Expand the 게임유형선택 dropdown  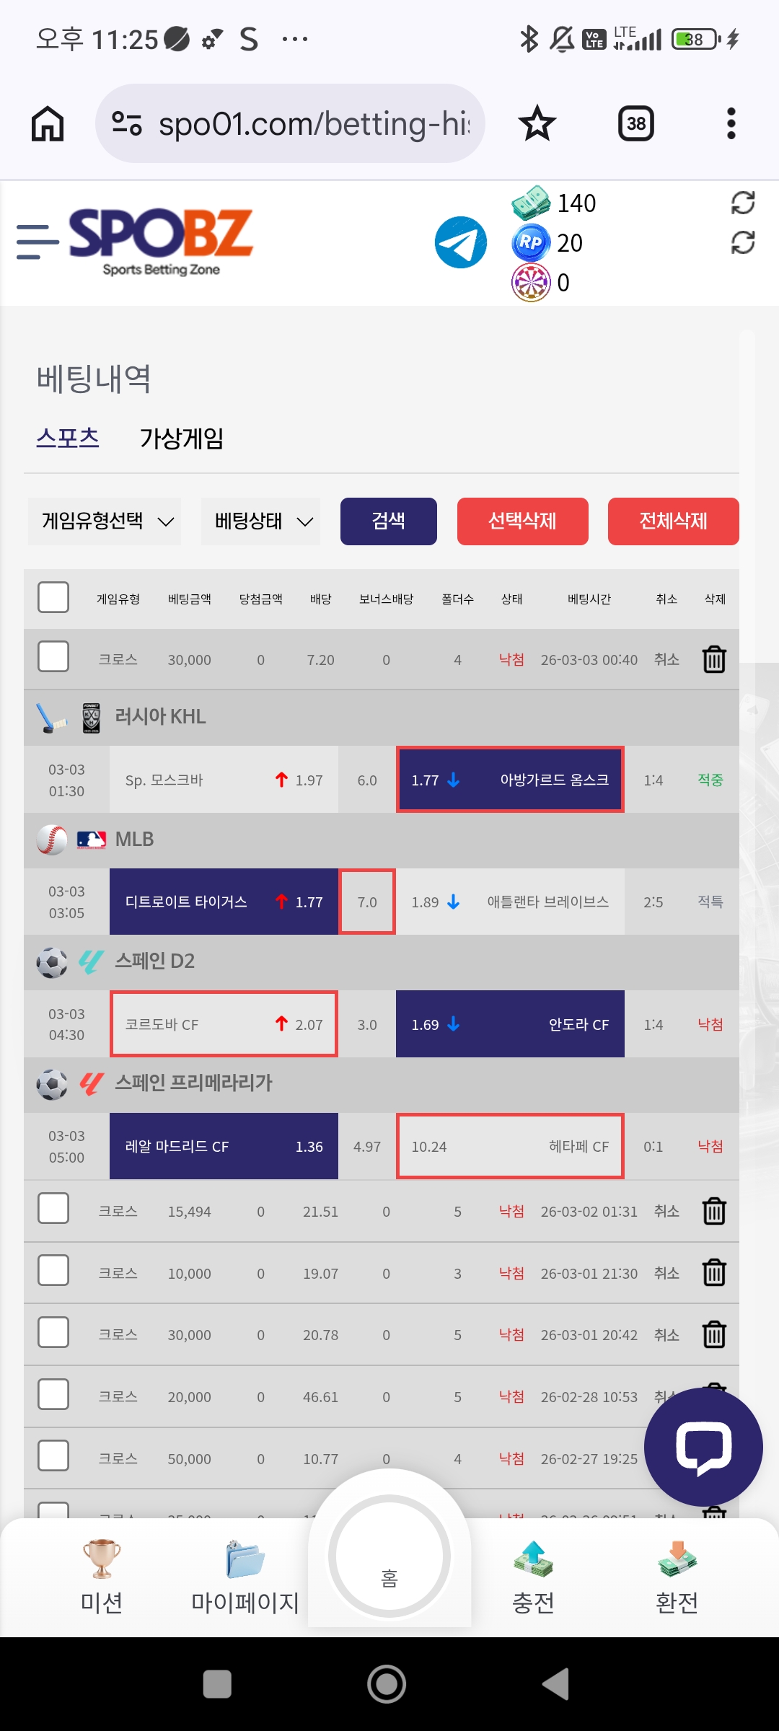[x=105, y=521]
